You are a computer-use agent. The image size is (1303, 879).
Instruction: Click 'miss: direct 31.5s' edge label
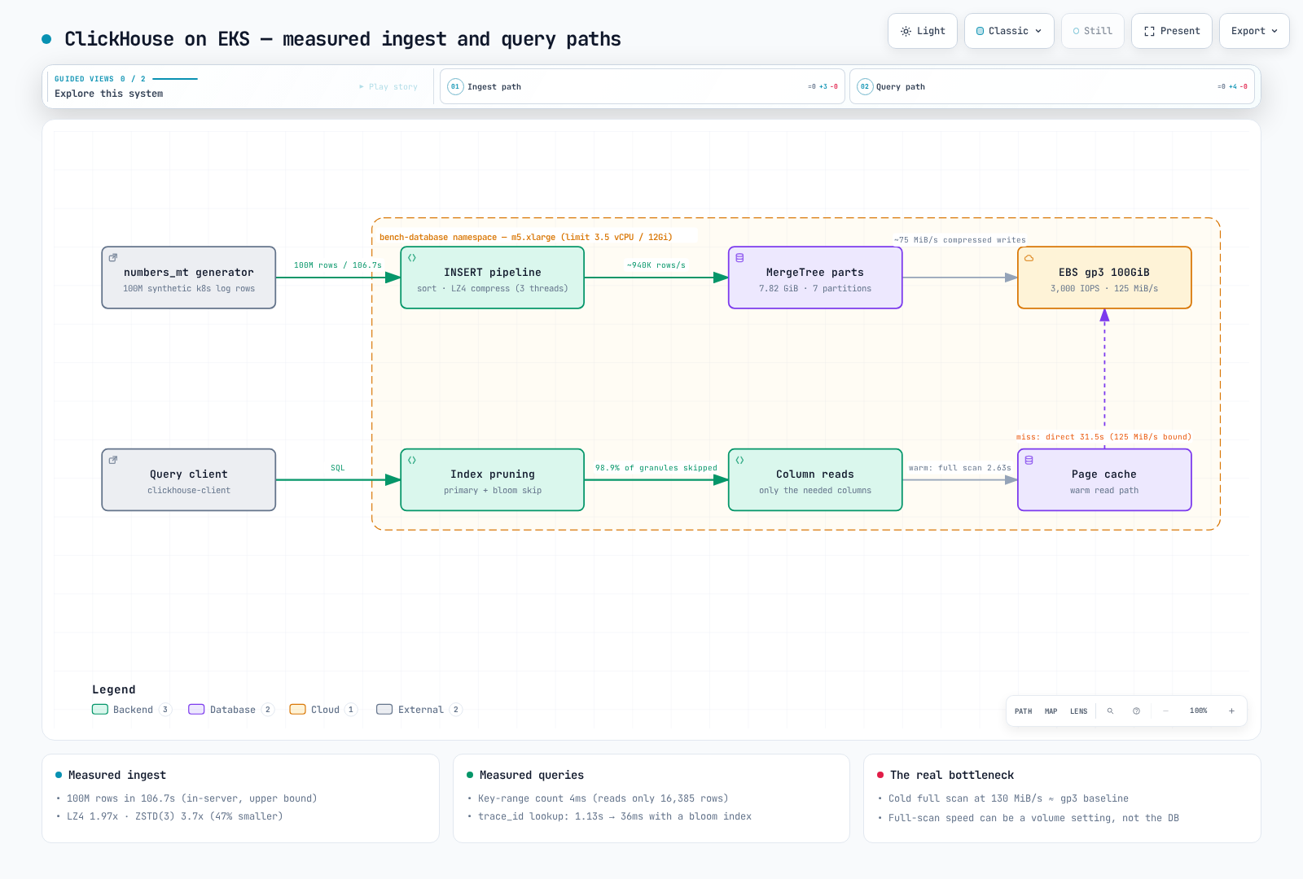pyautogui.click(x=1103, y=437)
